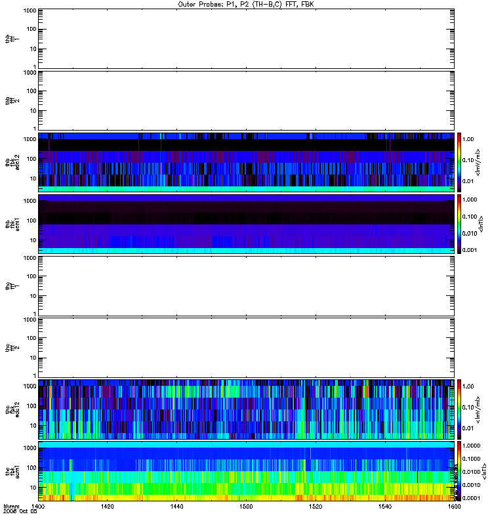This screenshot has height=525, width=492.
Task: Select the empty thb fff 1 plot panel
Action: point(246,39)
